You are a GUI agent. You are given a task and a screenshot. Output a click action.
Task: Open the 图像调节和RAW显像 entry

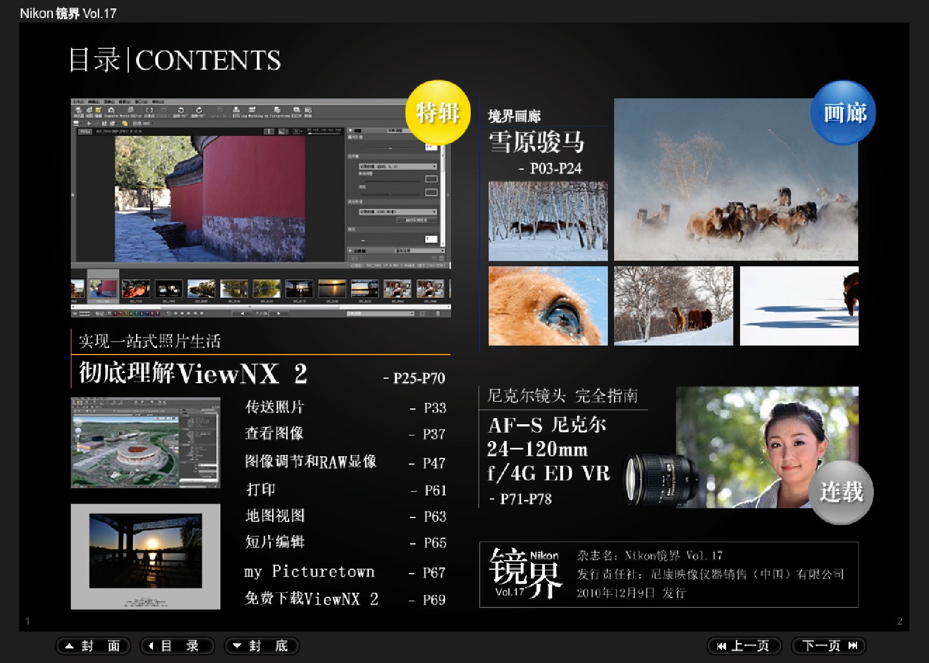pyautogui.click(x=310, y=461)
